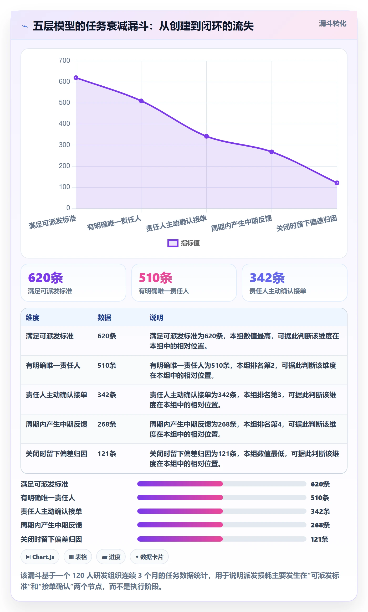Select the chart point for 关闭时留下偏差归因
368x612 pixels.
pos(337,183)
